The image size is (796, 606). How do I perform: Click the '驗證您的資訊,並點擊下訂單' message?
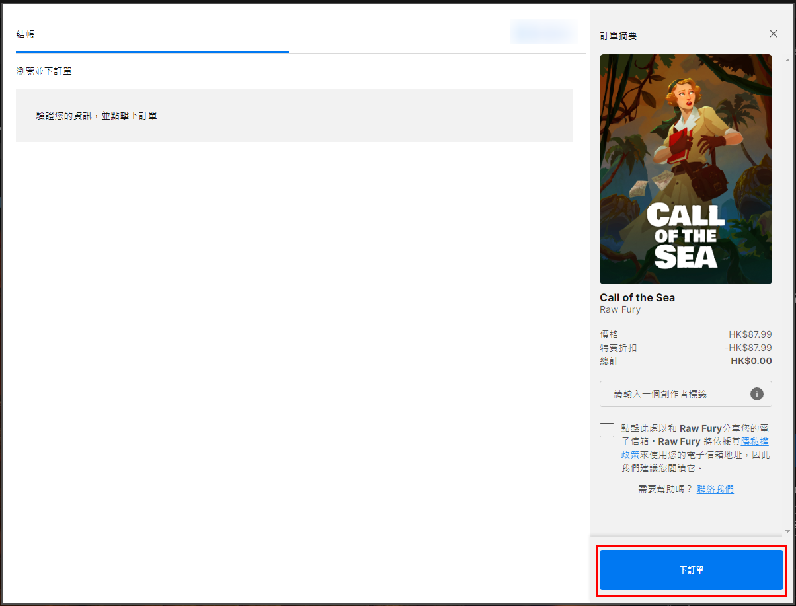[97, 116]
